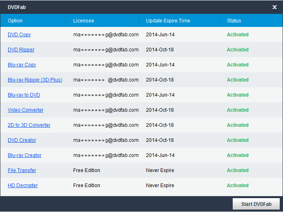Select the Blu-ray Creator expire date

coord(160,155)
